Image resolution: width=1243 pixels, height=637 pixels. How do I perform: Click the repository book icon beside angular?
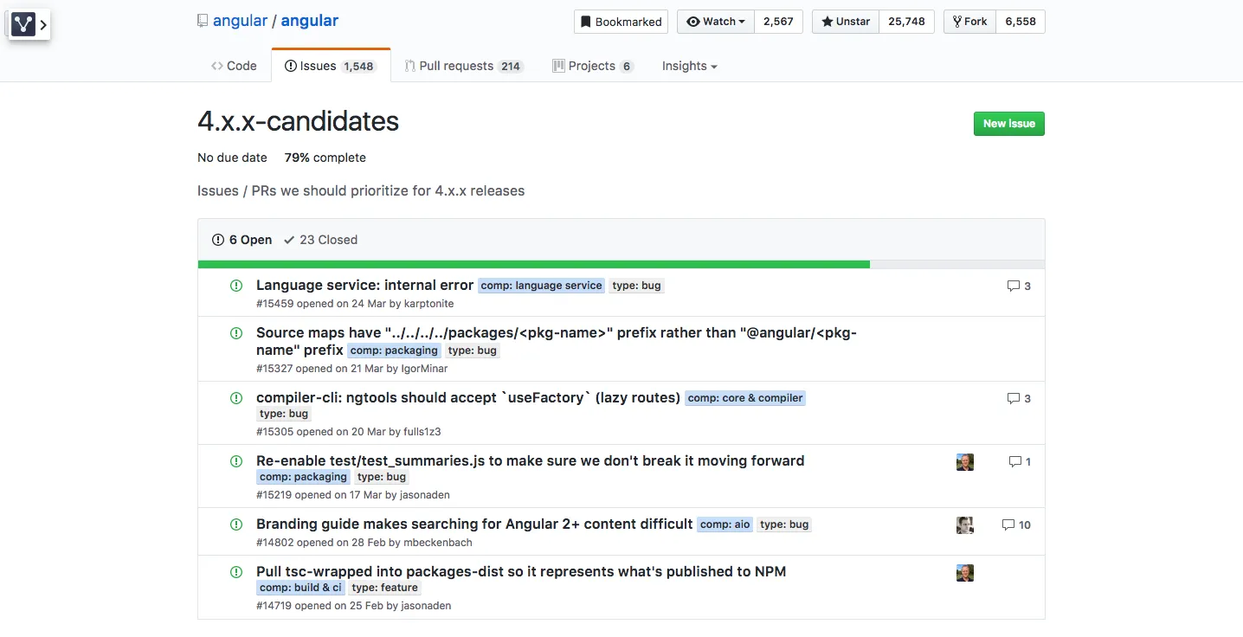[x=203, y=21]
